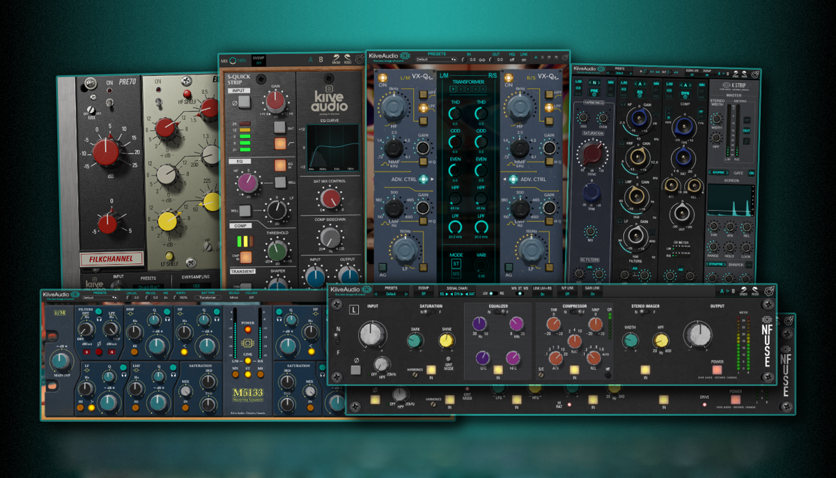The image size is (836, 478).
Task: Click the AG button on the VX-Q L/M channel
Action: [x=382, y=267]
